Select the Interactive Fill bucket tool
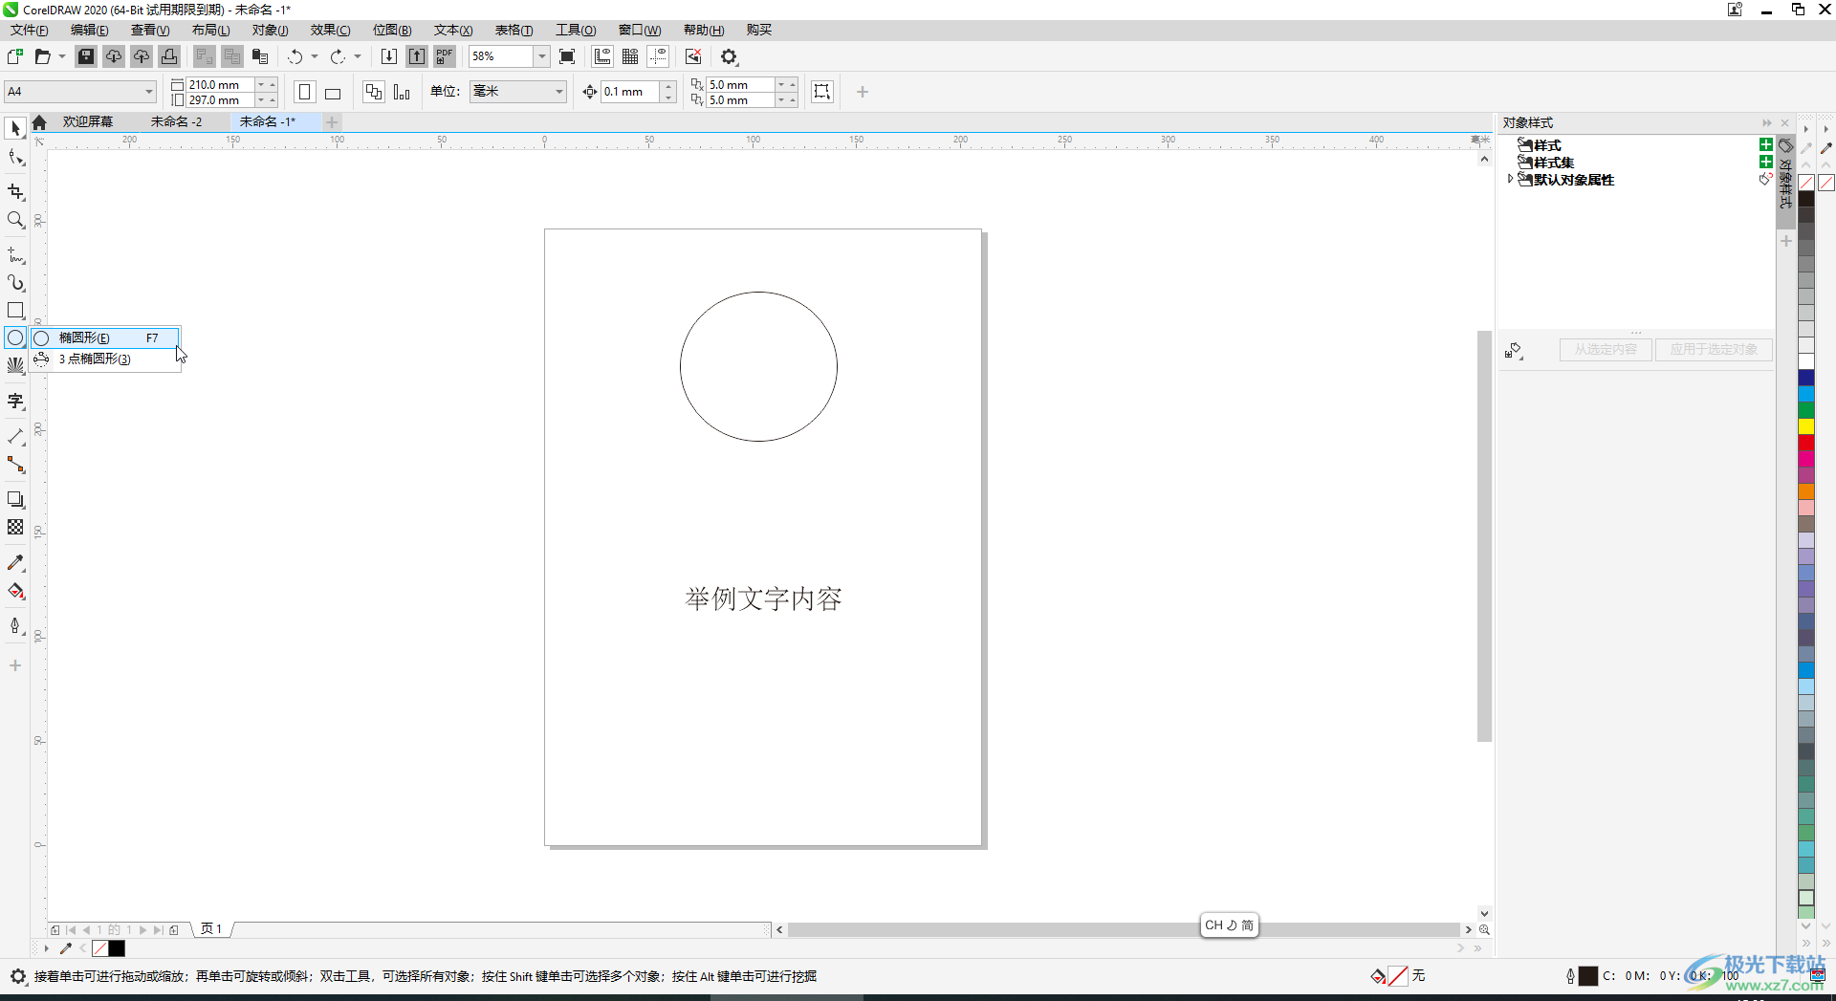Image resolution: width=1836 pixels, height=1001 pixels. [x=15, y=591]
